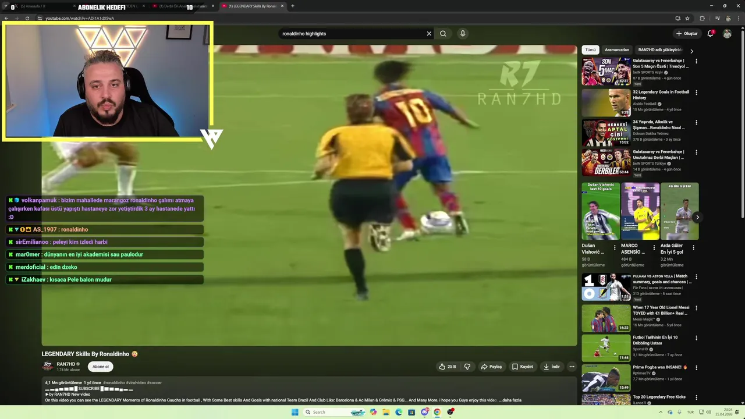745x419 pixels.
Task: Open the volume control in system tray
Action: pyautogui.click(x=708, y=412)
